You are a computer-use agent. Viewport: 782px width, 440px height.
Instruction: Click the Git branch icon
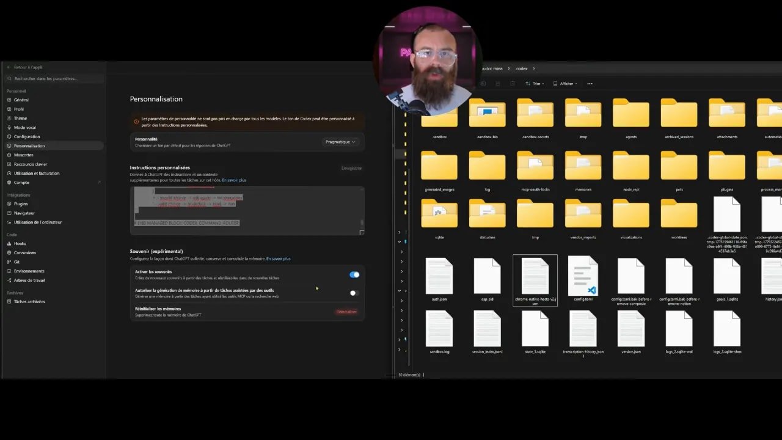click(x=9, y=262)
